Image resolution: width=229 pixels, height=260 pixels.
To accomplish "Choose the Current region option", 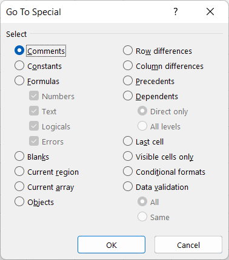I will point(19,171).
